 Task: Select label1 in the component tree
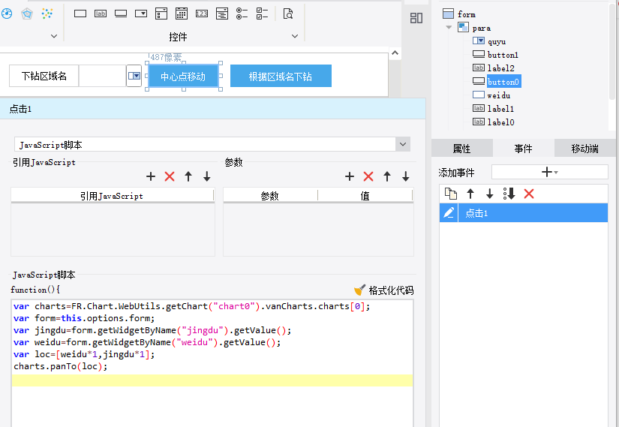coord(494,109)
